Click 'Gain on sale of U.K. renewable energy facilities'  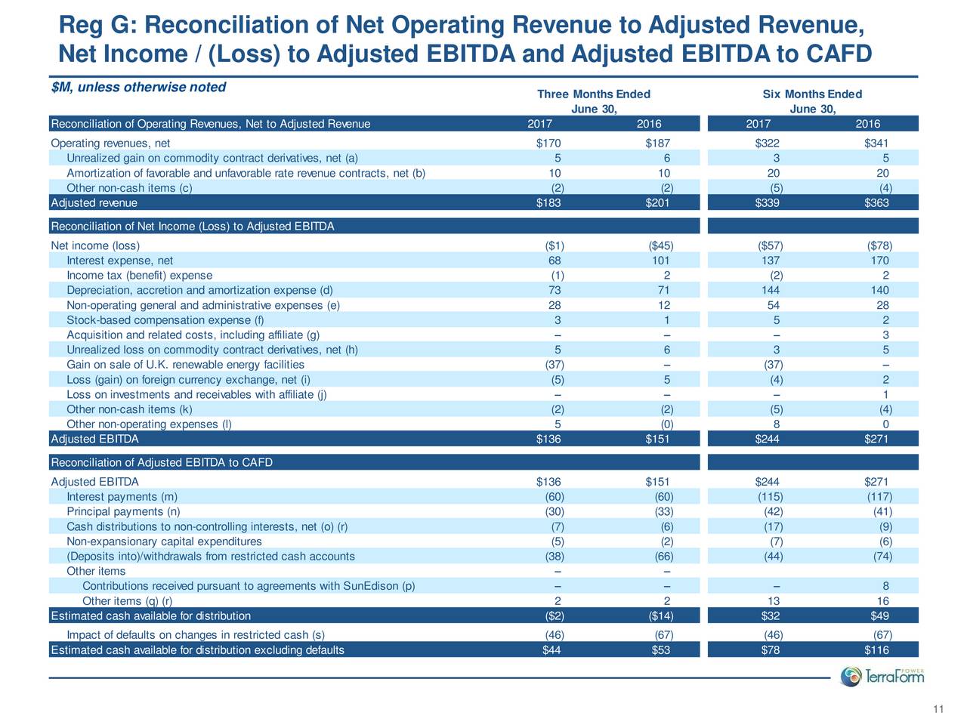pyautogui.click(x=185, y=364)
